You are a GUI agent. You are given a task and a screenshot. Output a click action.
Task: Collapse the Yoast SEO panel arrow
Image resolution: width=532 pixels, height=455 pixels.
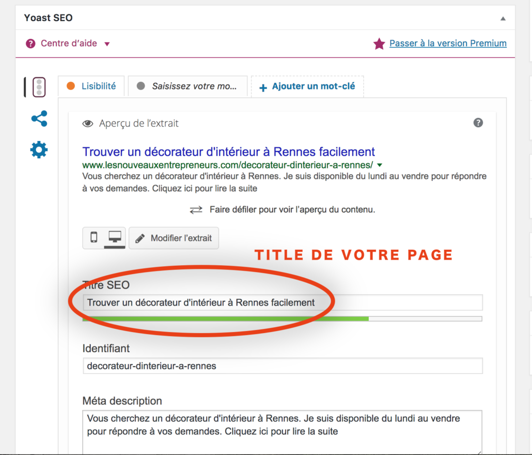click(x=503, y=18)
